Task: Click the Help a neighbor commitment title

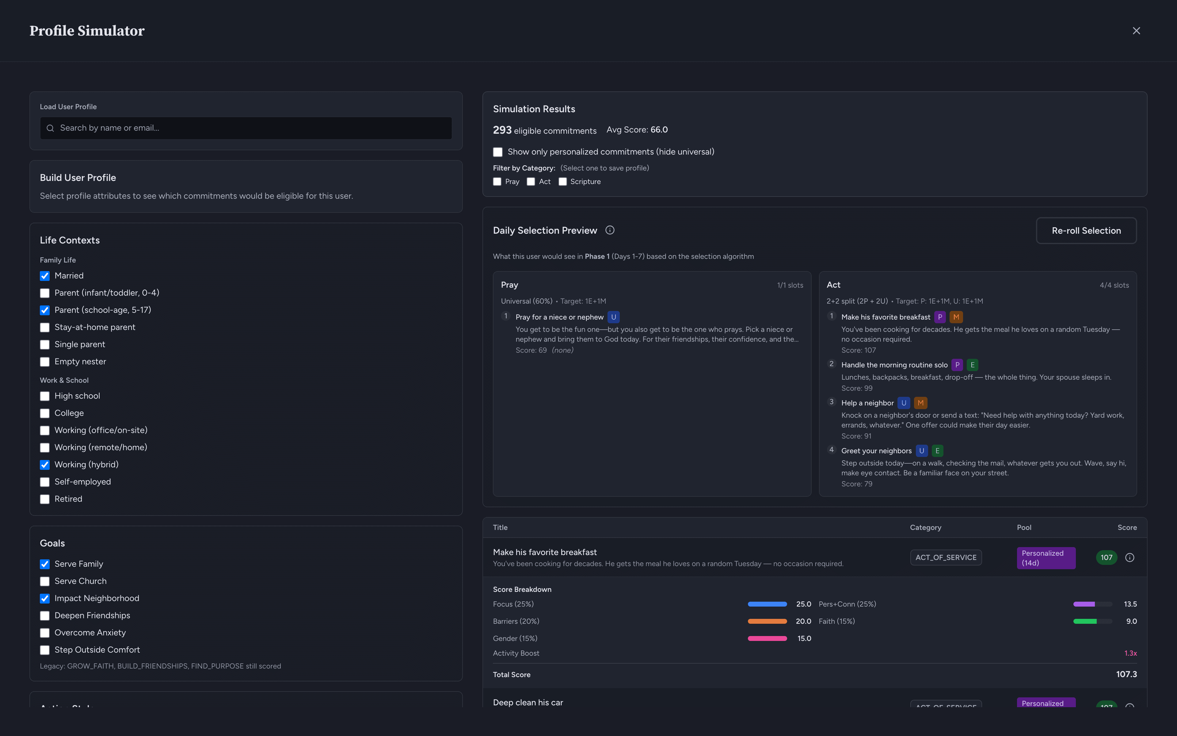Action: pyautogui.click(x=867, y=403)
